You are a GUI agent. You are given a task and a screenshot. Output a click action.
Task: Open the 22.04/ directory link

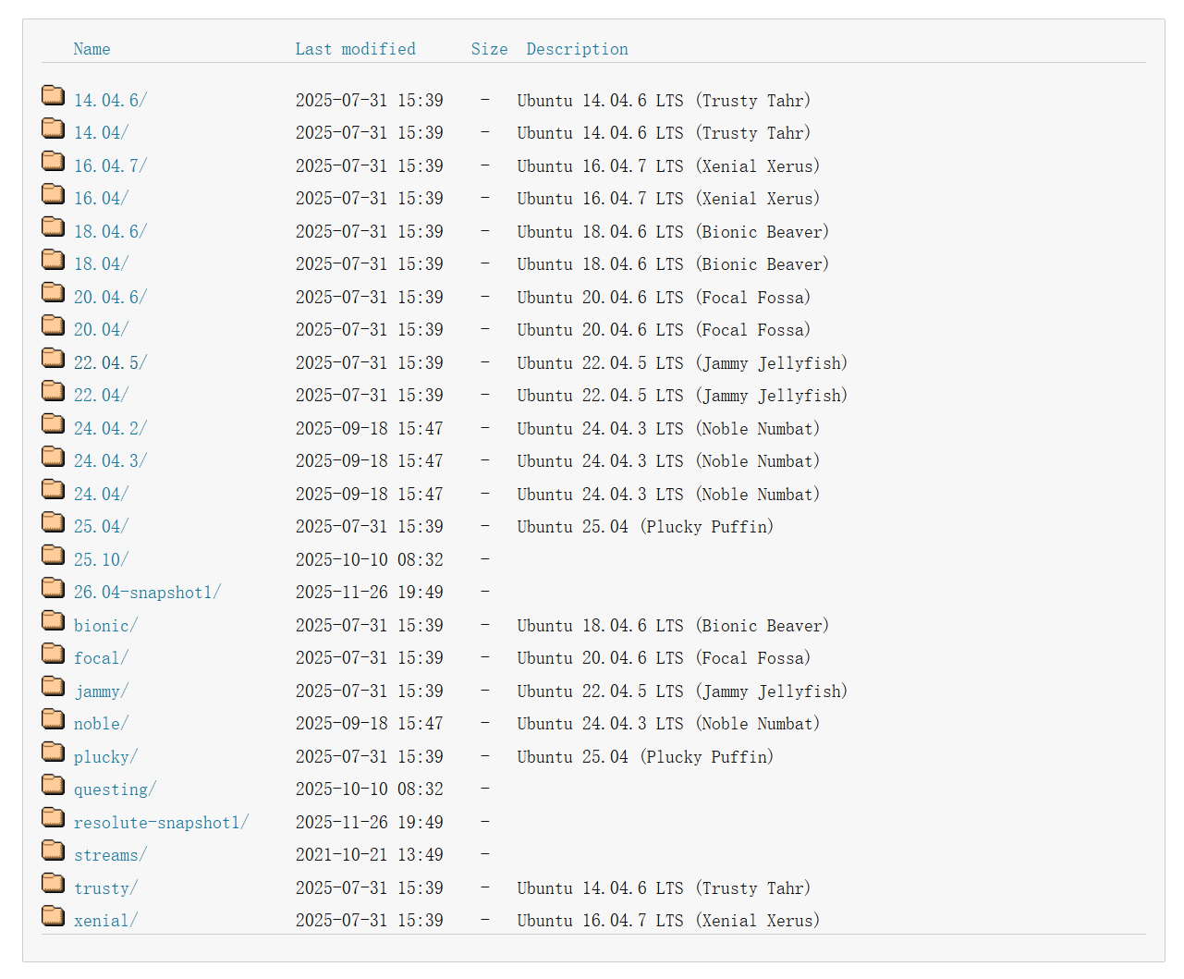[101, 396]
